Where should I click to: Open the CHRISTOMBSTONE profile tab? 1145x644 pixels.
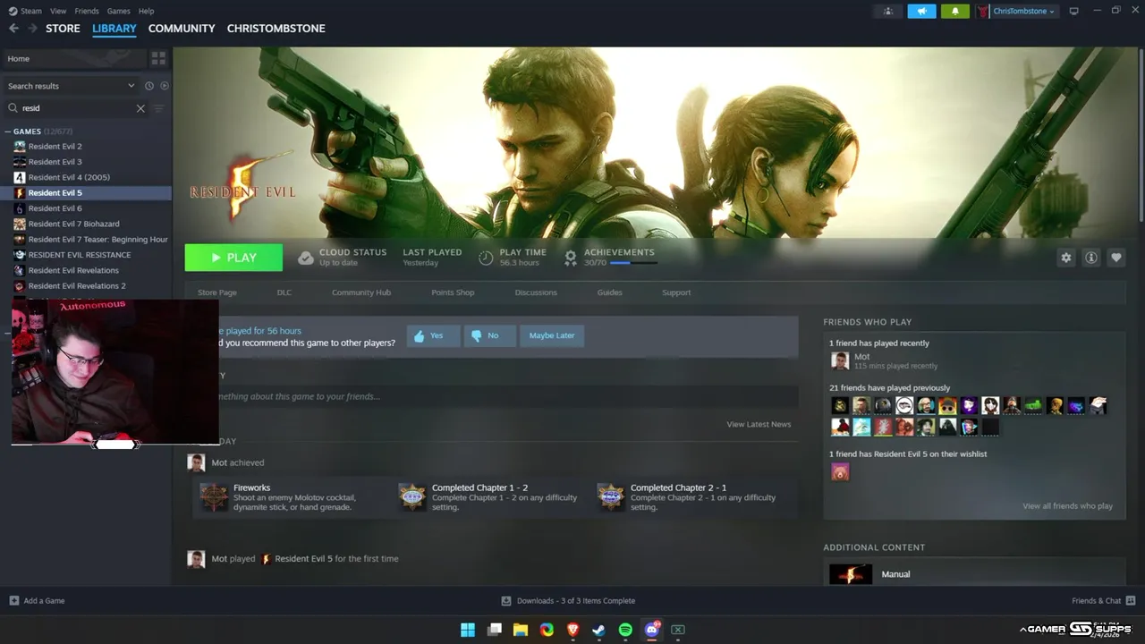click(276, 29)
